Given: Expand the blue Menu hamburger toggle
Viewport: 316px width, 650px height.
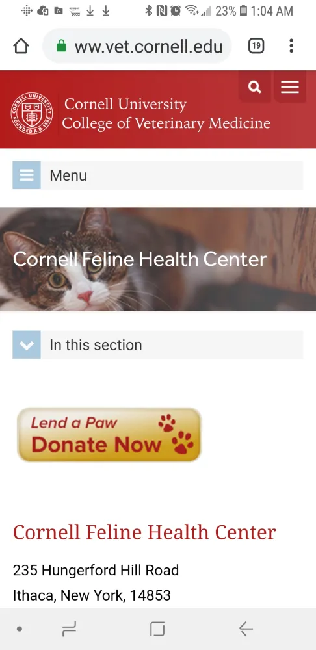Looking at the screenshot, I should (x=27, y=175).
